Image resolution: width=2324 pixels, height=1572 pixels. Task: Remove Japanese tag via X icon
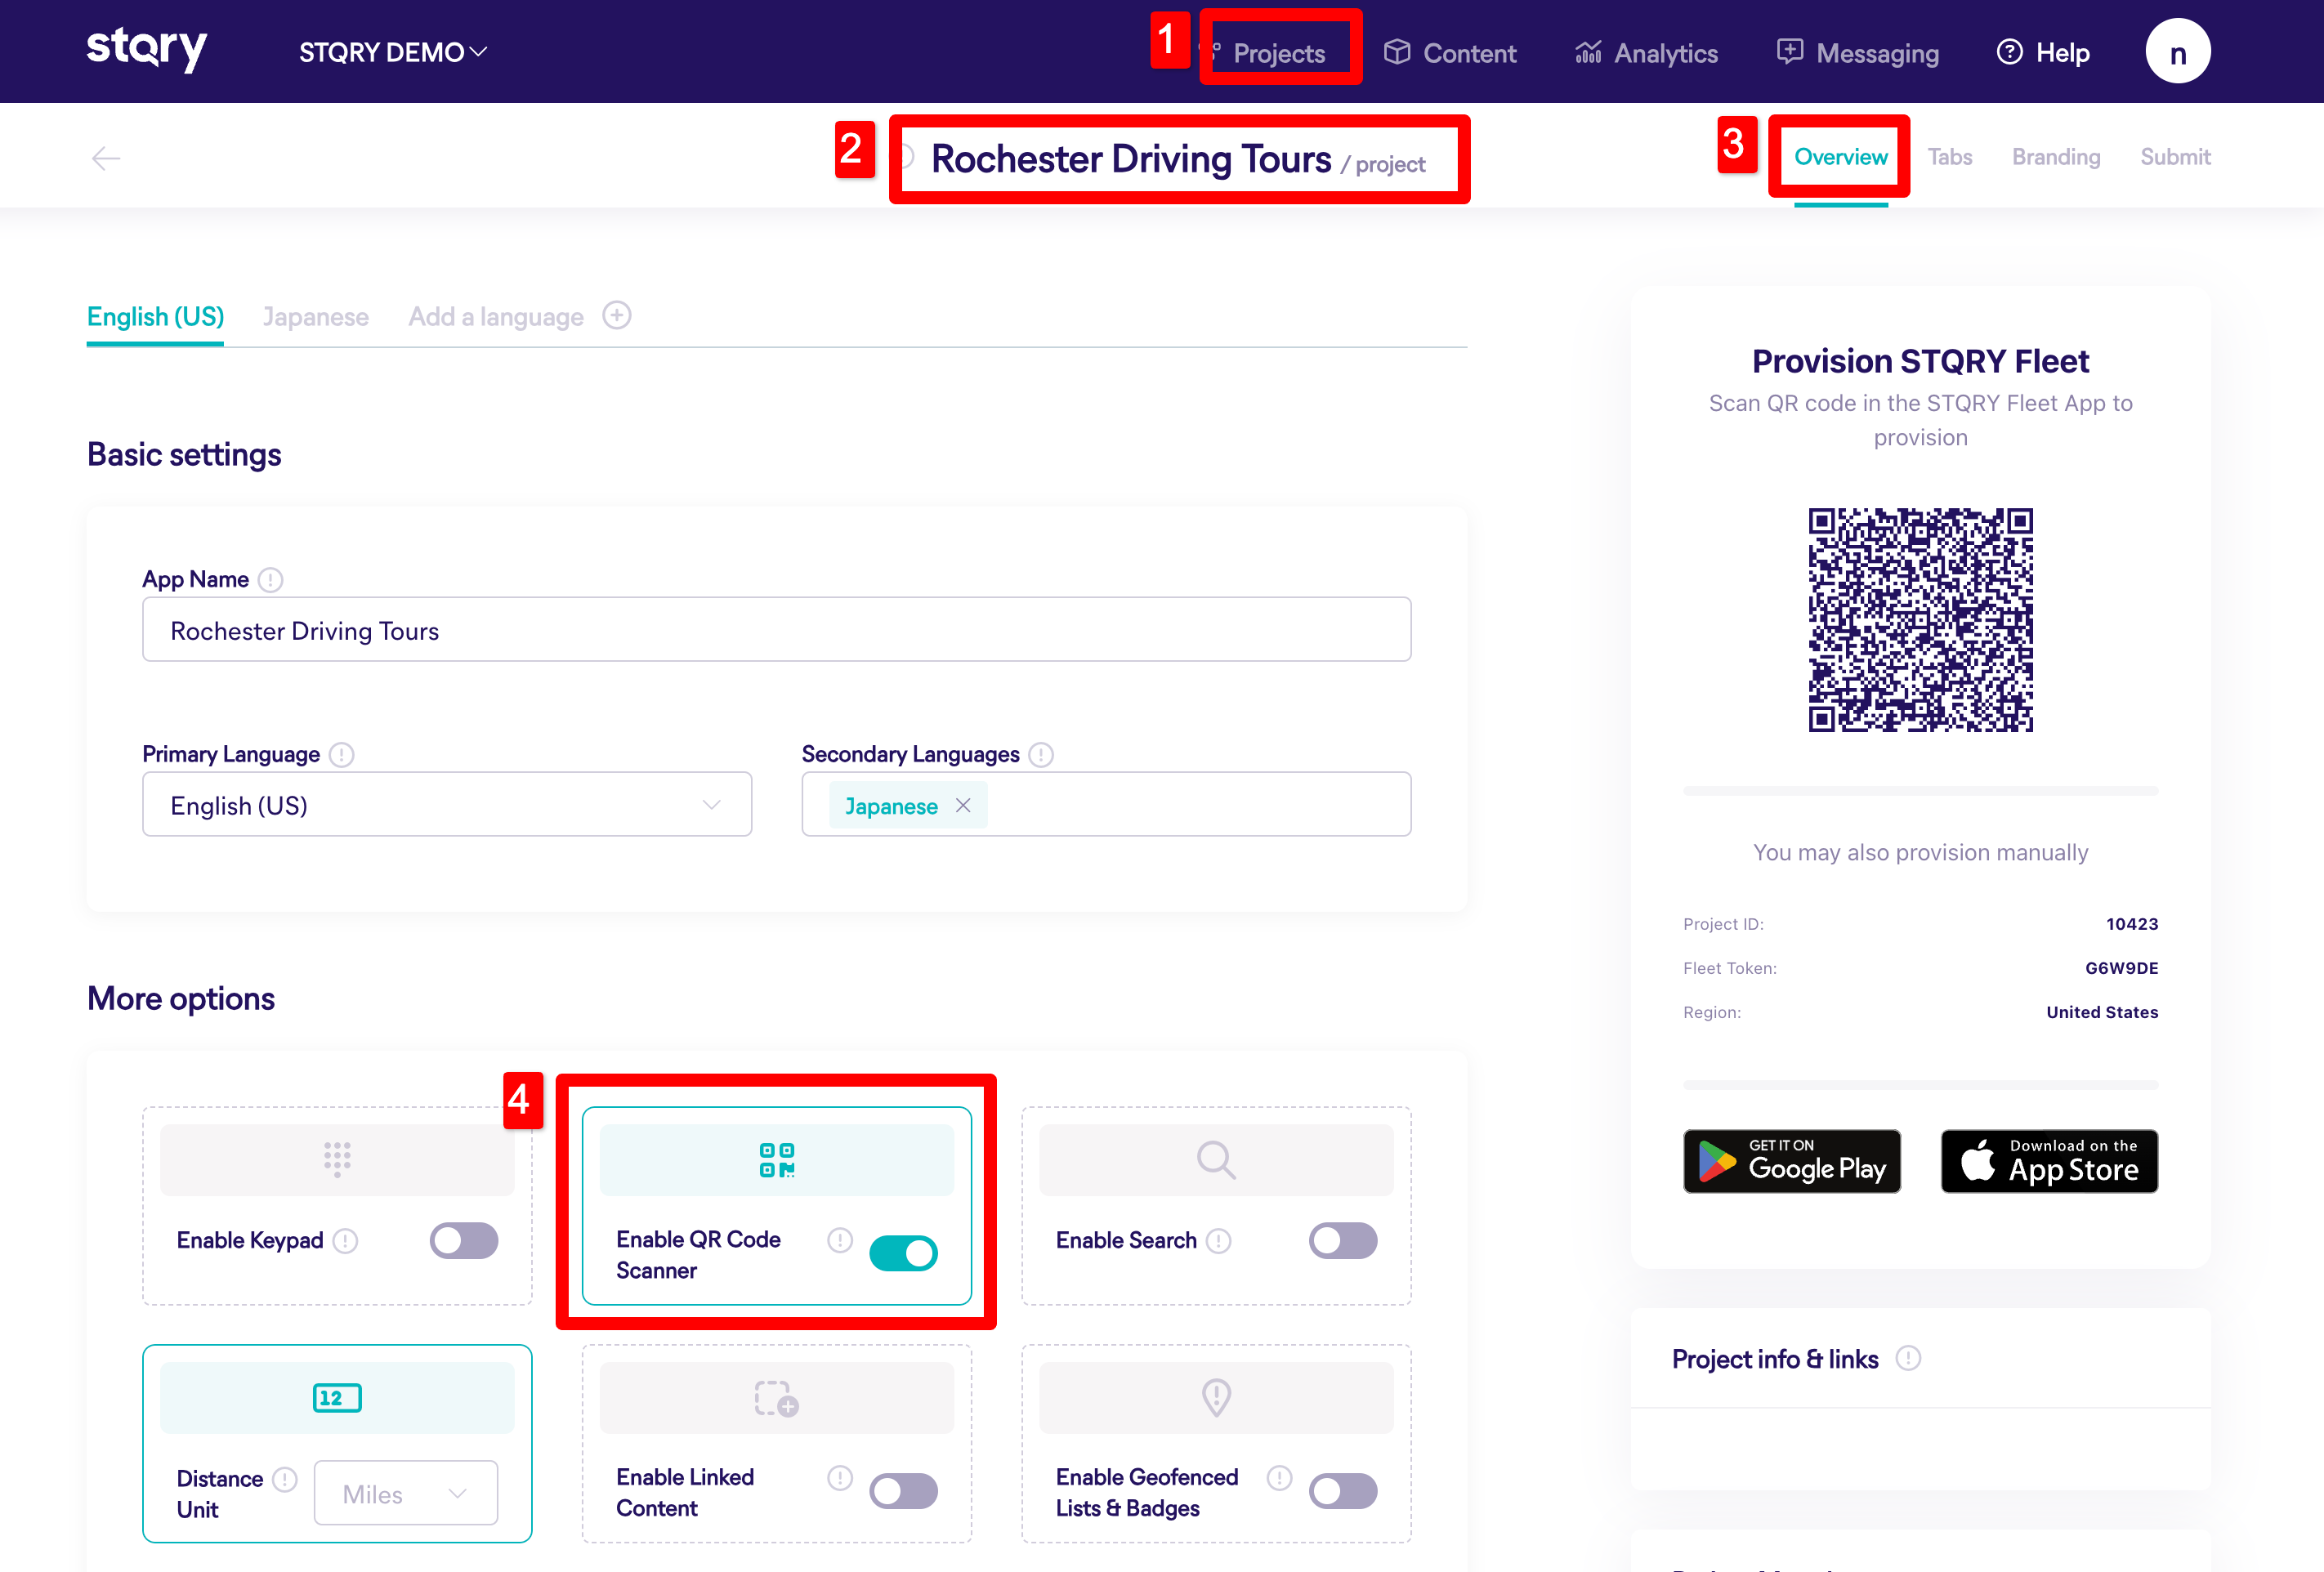[x=963, y=806]
